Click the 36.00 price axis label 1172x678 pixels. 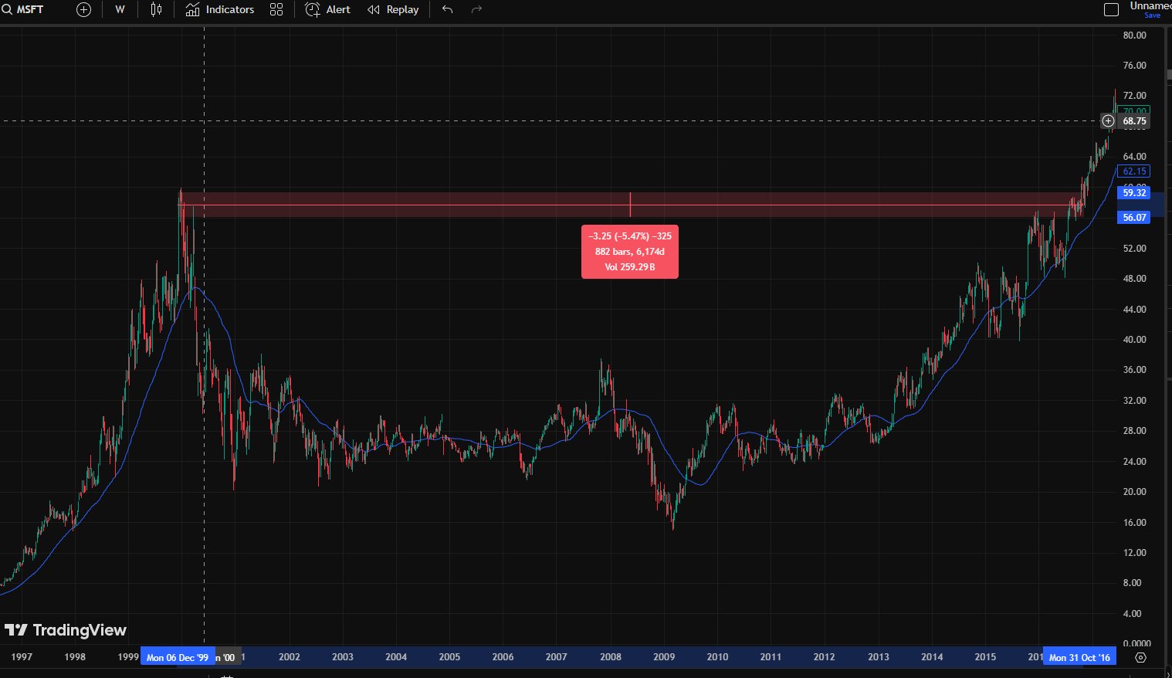[1134, 370]
